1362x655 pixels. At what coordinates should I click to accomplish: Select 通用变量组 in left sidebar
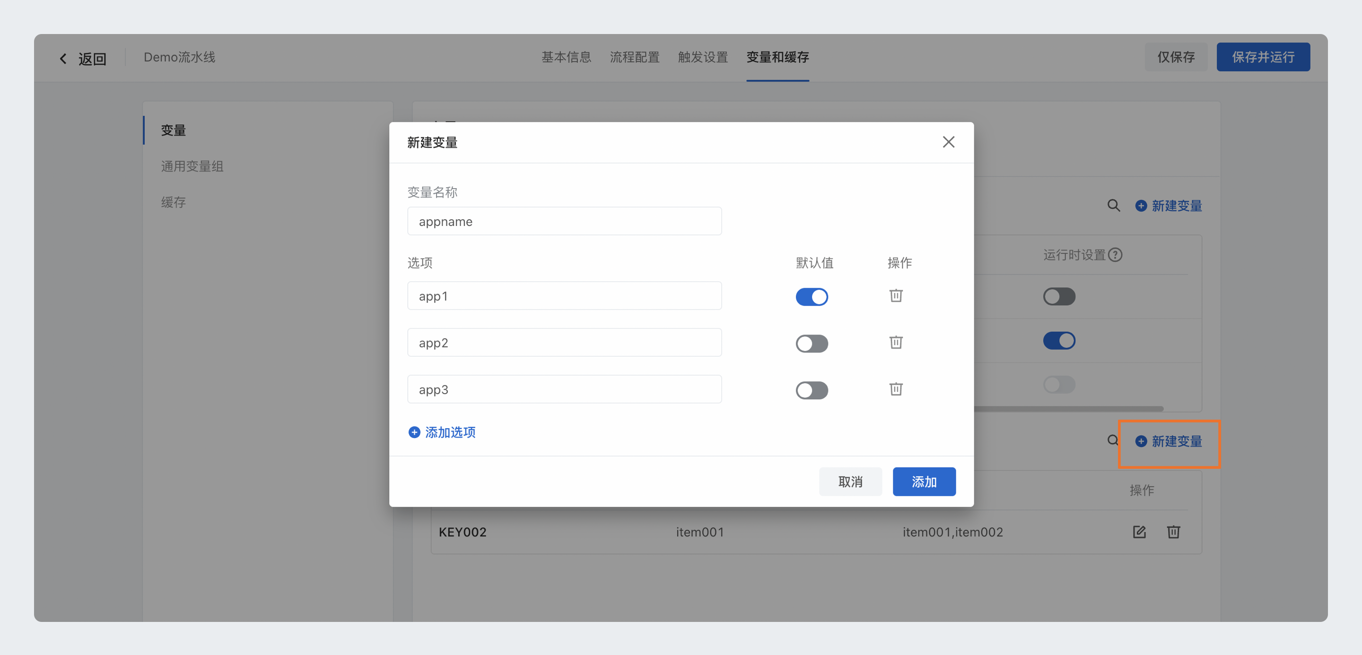(x=192, y=166)
